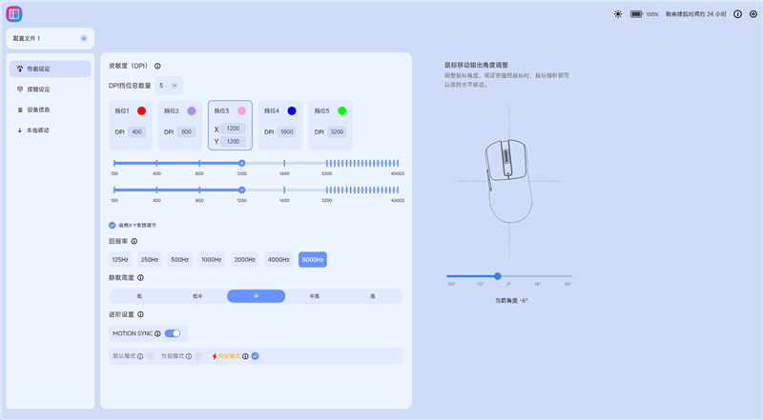Screen dimensions: 763x420
Task: Set lift-off distance to 低中
Action: pos(197,296)
